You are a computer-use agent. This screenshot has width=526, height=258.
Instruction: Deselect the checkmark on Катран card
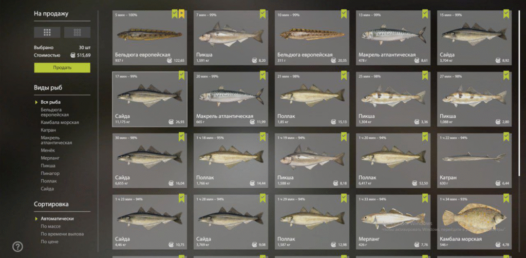pos(506,137)
